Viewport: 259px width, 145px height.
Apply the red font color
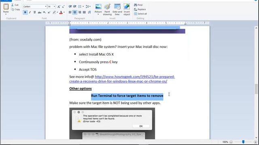(x=61, y=12)
